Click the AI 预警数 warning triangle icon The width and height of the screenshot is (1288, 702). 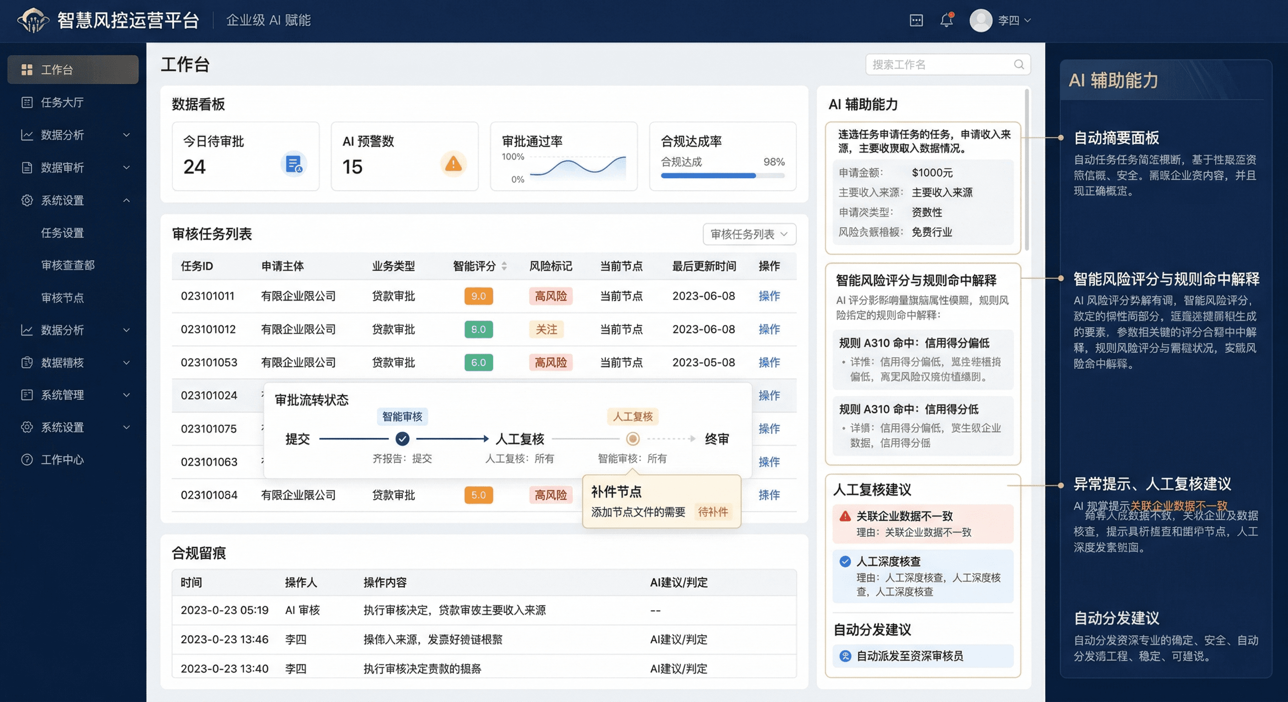453,164
